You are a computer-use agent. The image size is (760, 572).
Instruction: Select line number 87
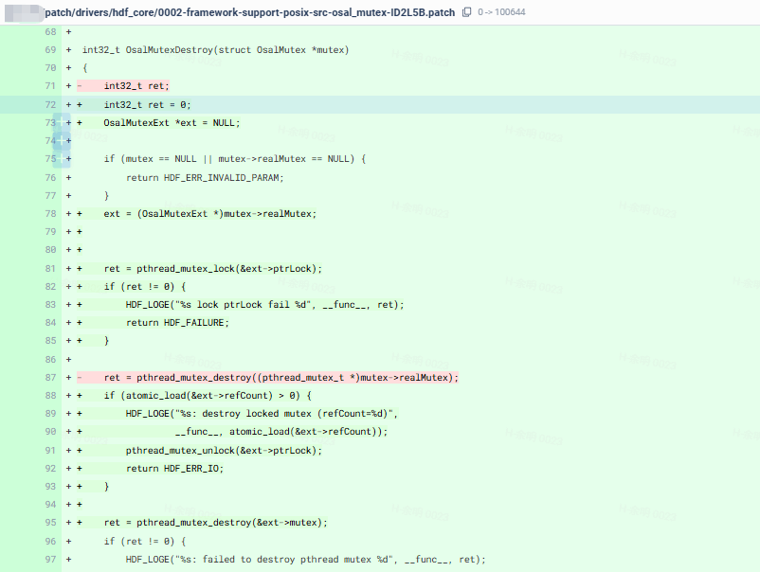[x=50, y=377]
